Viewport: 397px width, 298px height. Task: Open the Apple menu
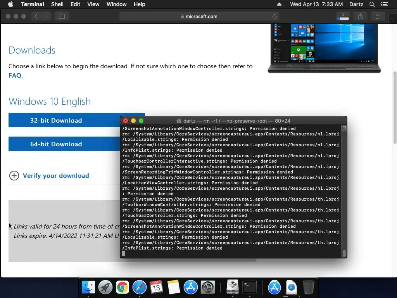coord(10,4)
